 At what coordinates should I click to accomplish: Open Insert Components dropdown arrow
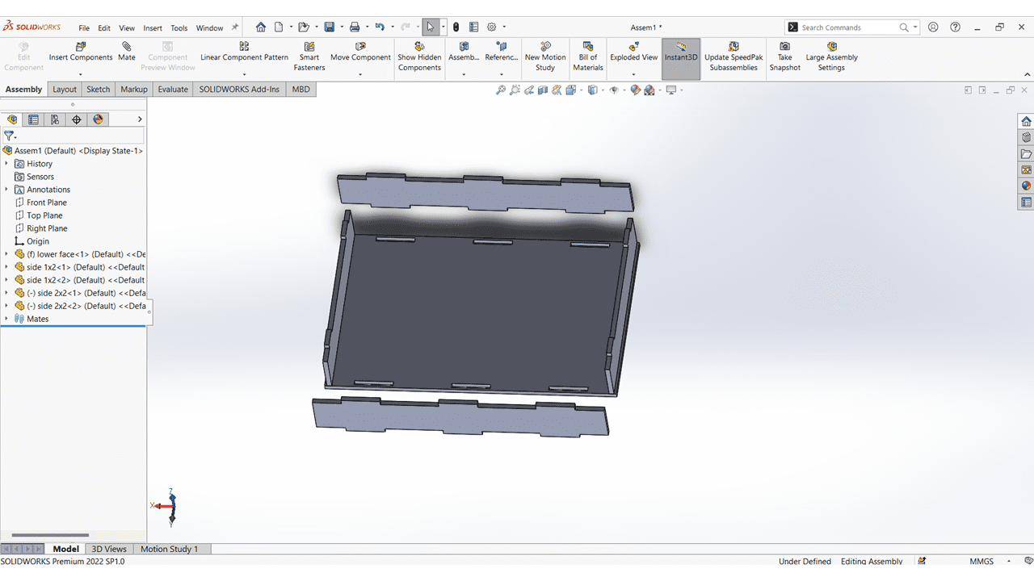click(81, 74)
